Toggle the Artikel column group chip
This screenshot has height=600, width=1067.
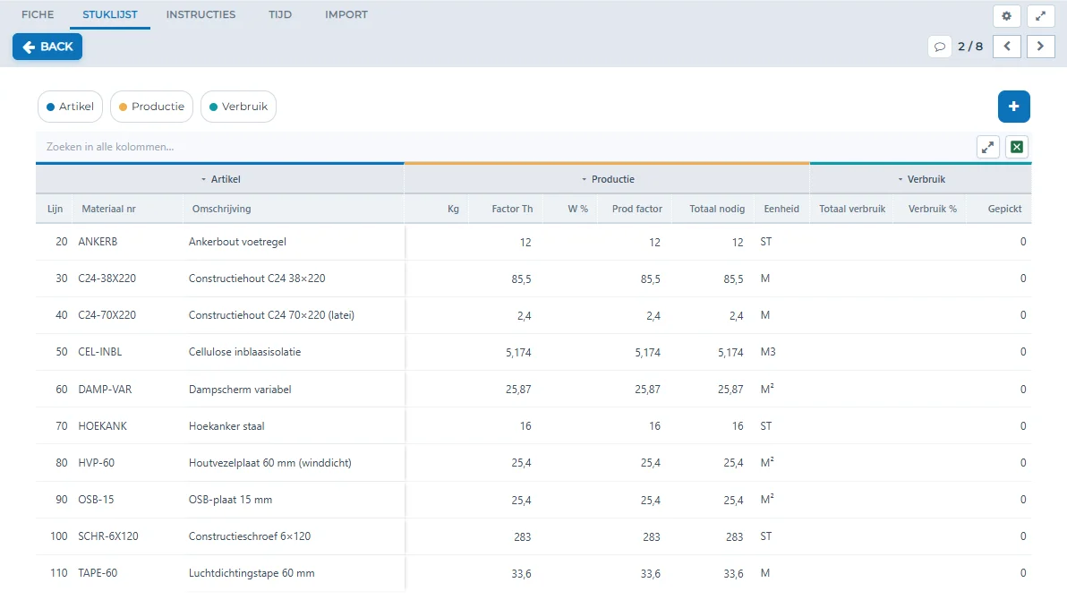click(x=70, y=107)
